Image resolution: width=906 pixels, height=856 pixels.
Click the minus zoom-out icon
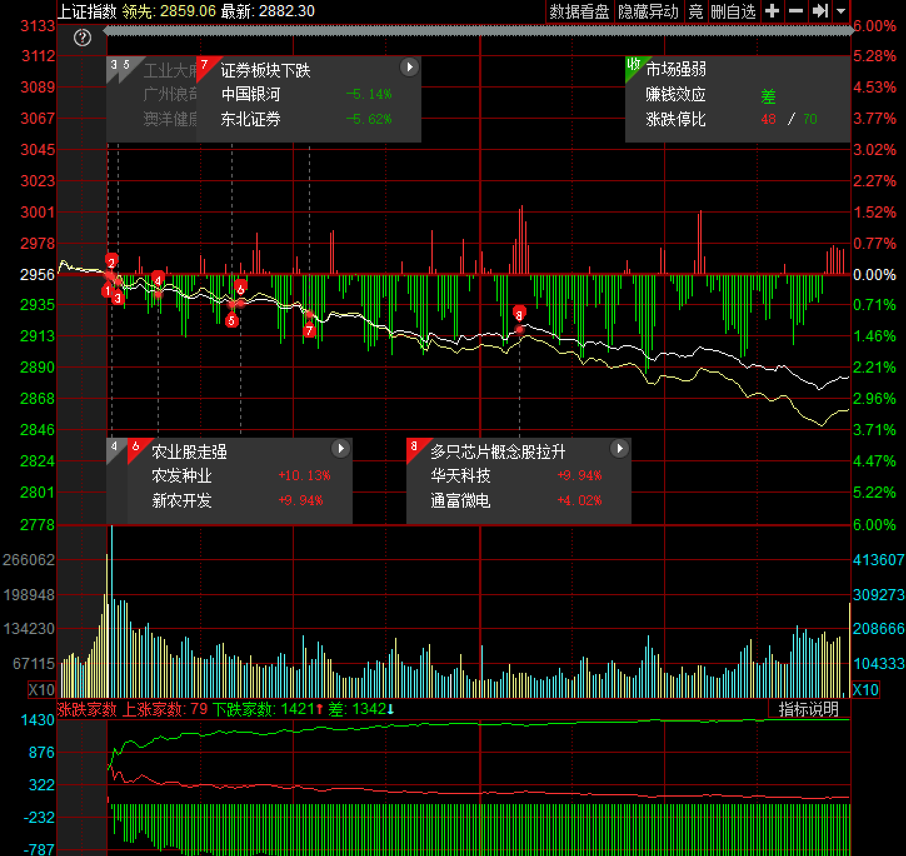[796, 11]
